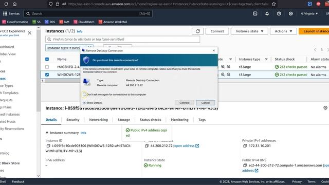Screen dimensions: 329x185
Task: Click Launch instances button
Action: [314, 31]
